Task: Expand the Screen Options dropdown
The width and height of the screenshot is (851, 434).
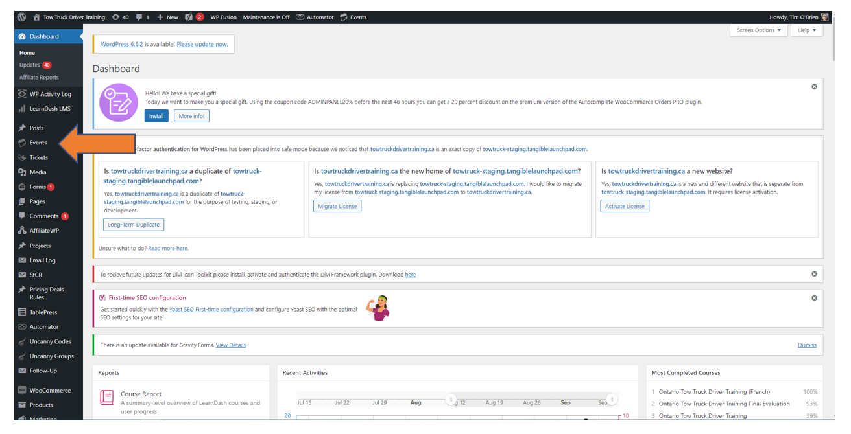Action: pyautogui.click(x=759, y=30)
